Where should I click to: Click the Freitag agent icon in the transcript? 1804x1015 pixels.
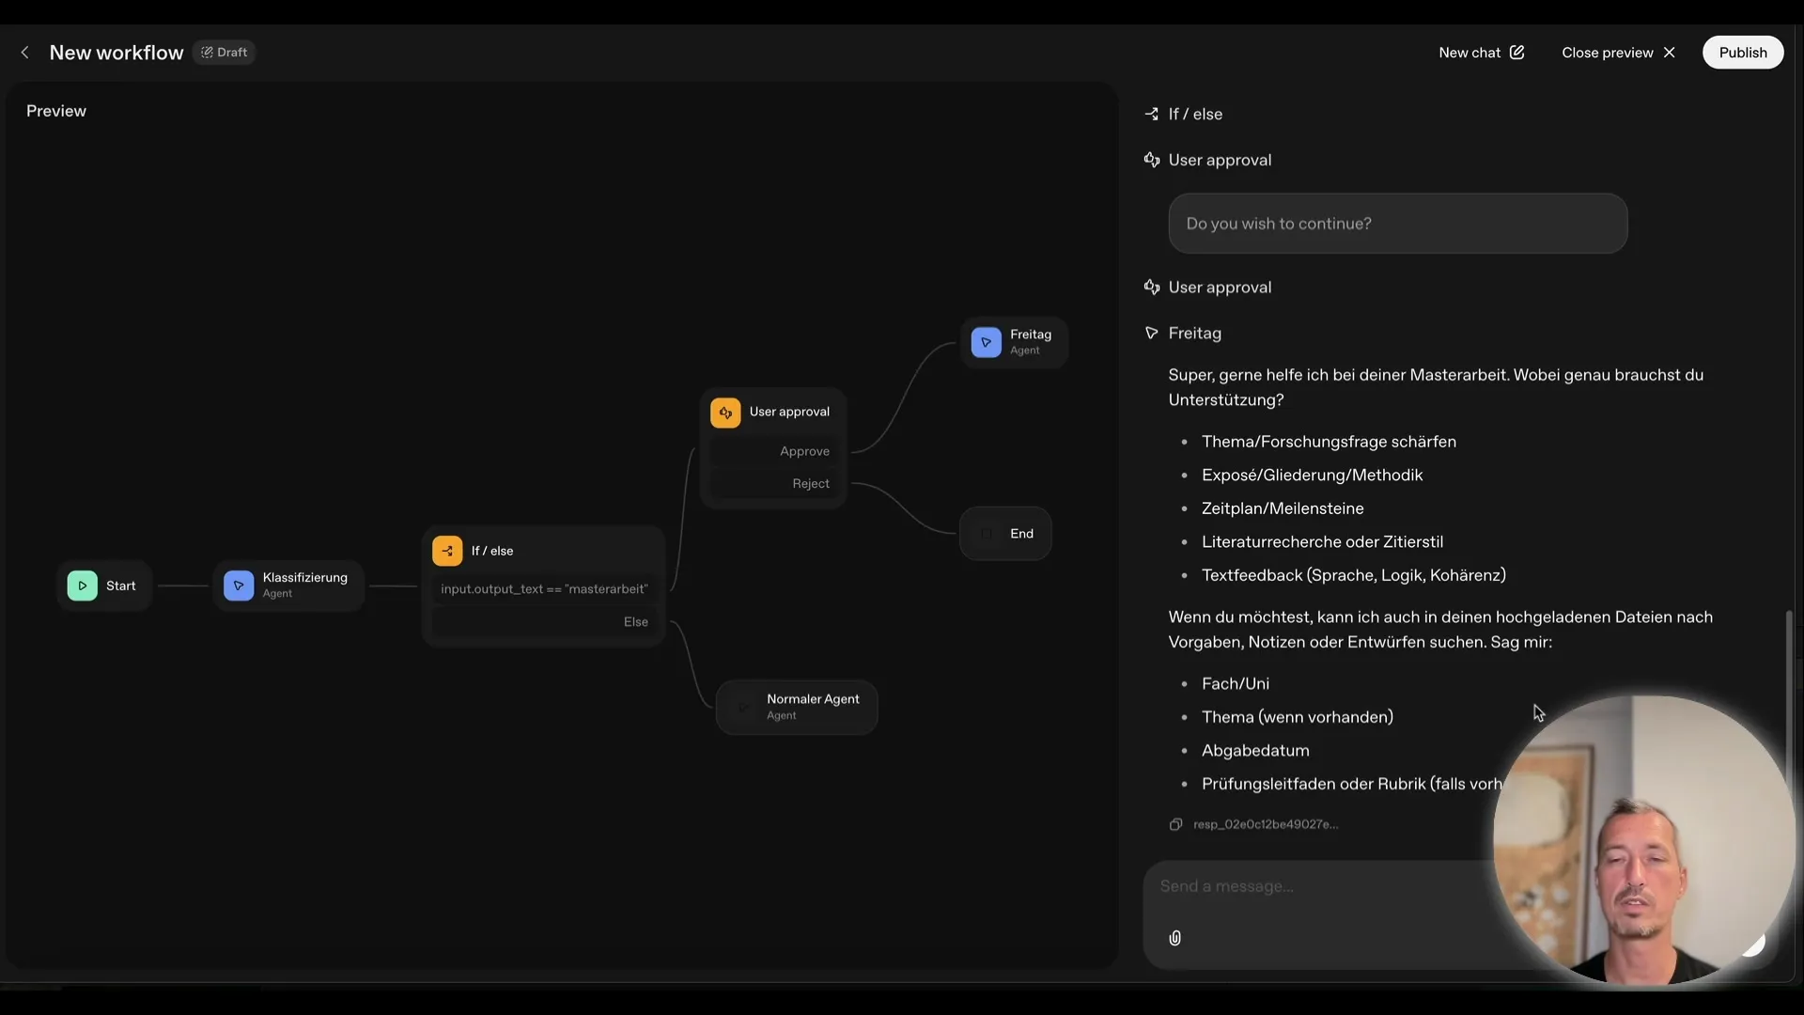(1152, 333)
